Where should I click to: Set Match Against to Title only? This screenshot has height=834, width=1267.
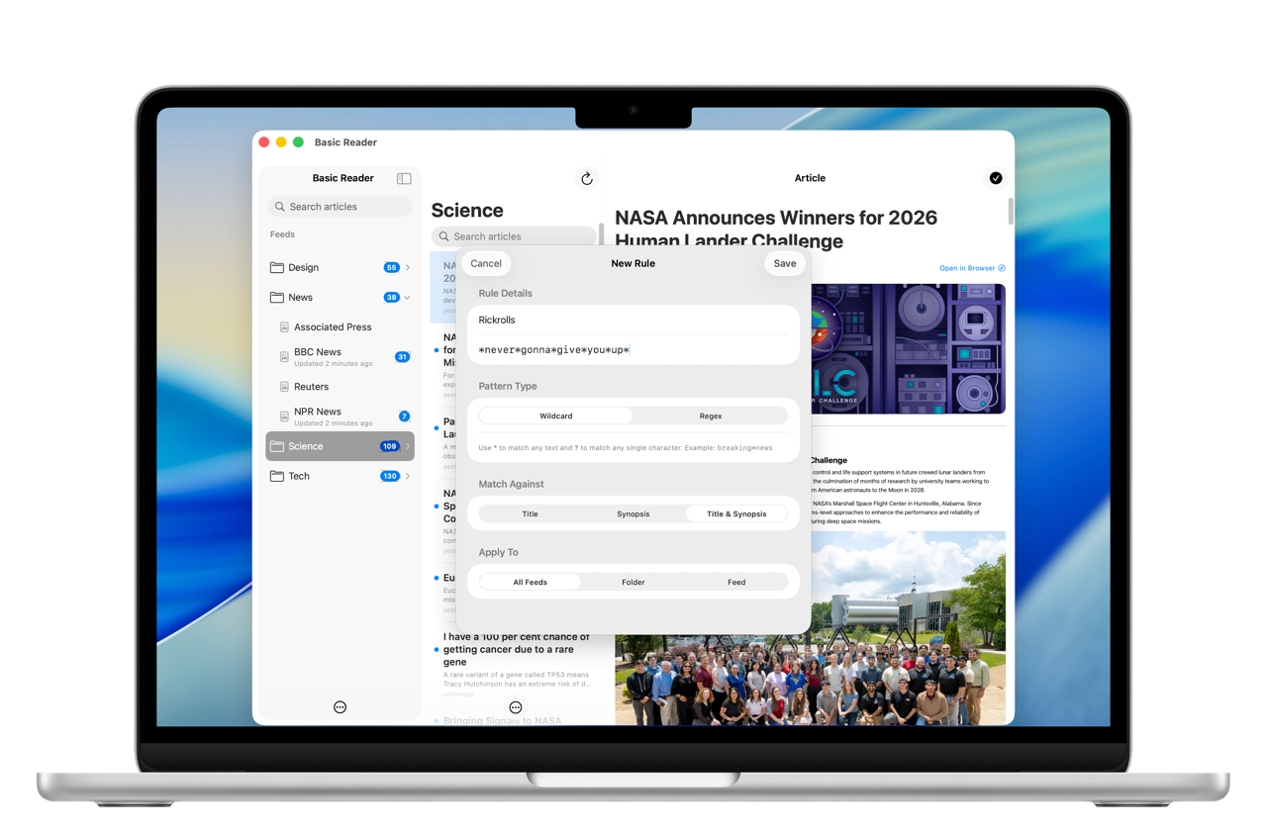click(531, 514)
